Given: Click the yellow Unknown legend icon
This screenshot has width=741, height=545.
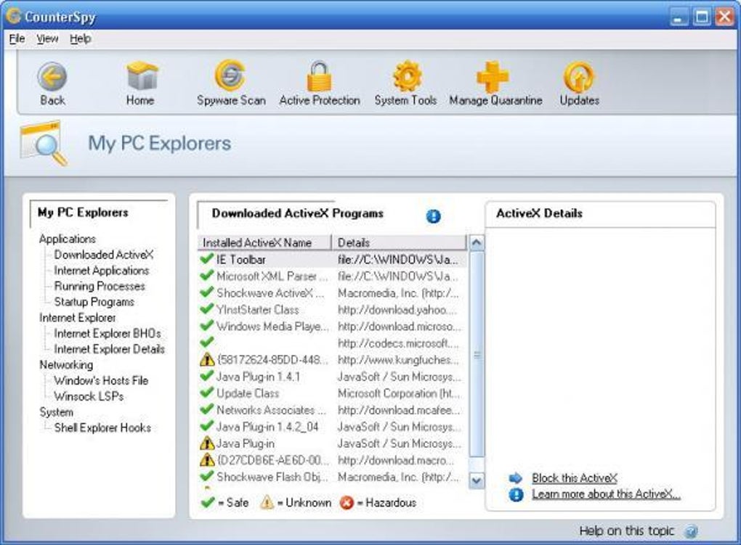Looking at the screenshot, I should [267, 502].
